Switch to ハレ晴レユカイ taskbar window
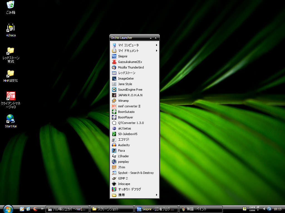Screen dimensions: 285x213 tap(67, 209)
